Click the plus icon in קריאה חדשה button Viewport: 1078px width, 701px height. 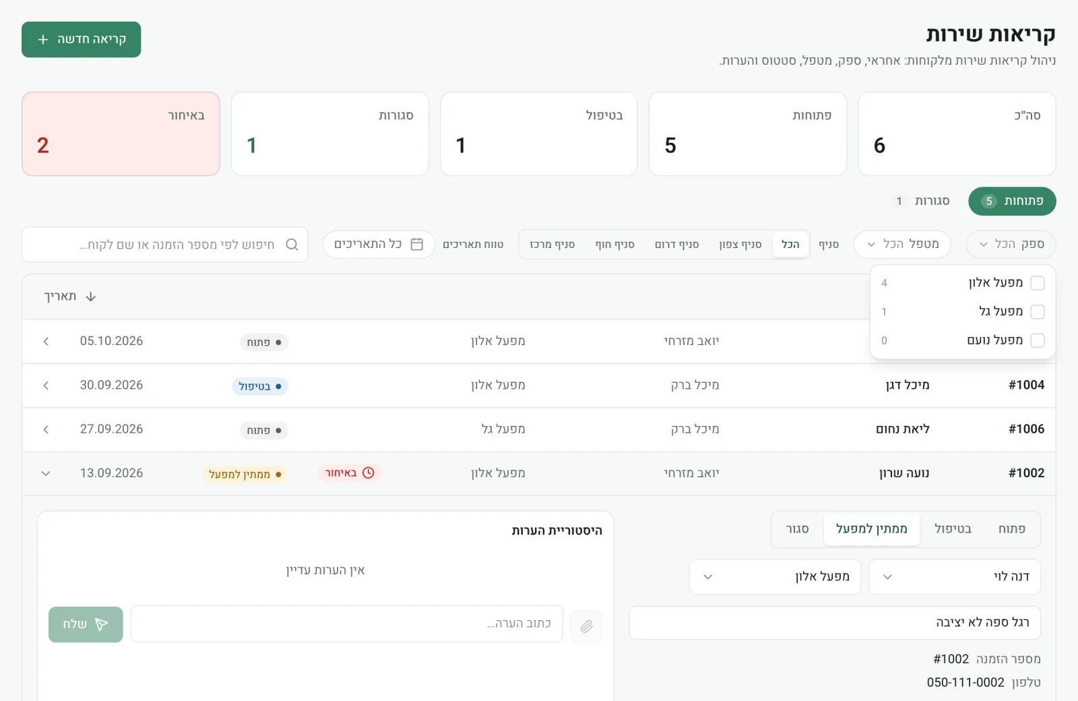click(43, 40)
